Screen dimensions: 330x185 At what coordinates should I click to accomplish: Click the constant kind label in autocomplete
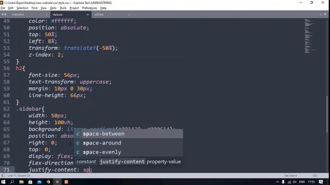86,161
